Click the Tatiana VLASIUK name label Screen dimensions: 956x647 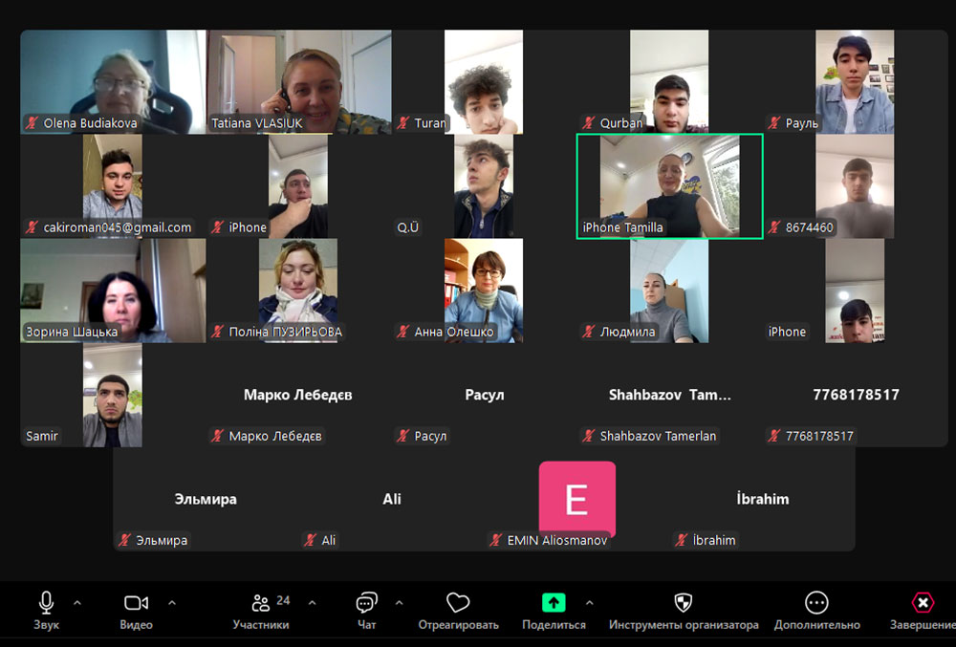coord(256,123)
